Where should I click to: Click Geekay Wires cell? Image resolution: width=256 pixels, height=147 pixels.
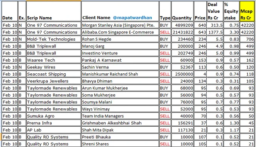point(53,67)
